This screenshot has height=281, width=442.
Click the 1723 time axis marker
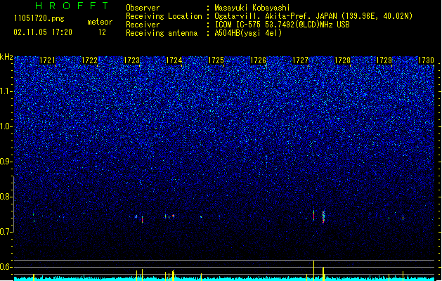point(131,60)
